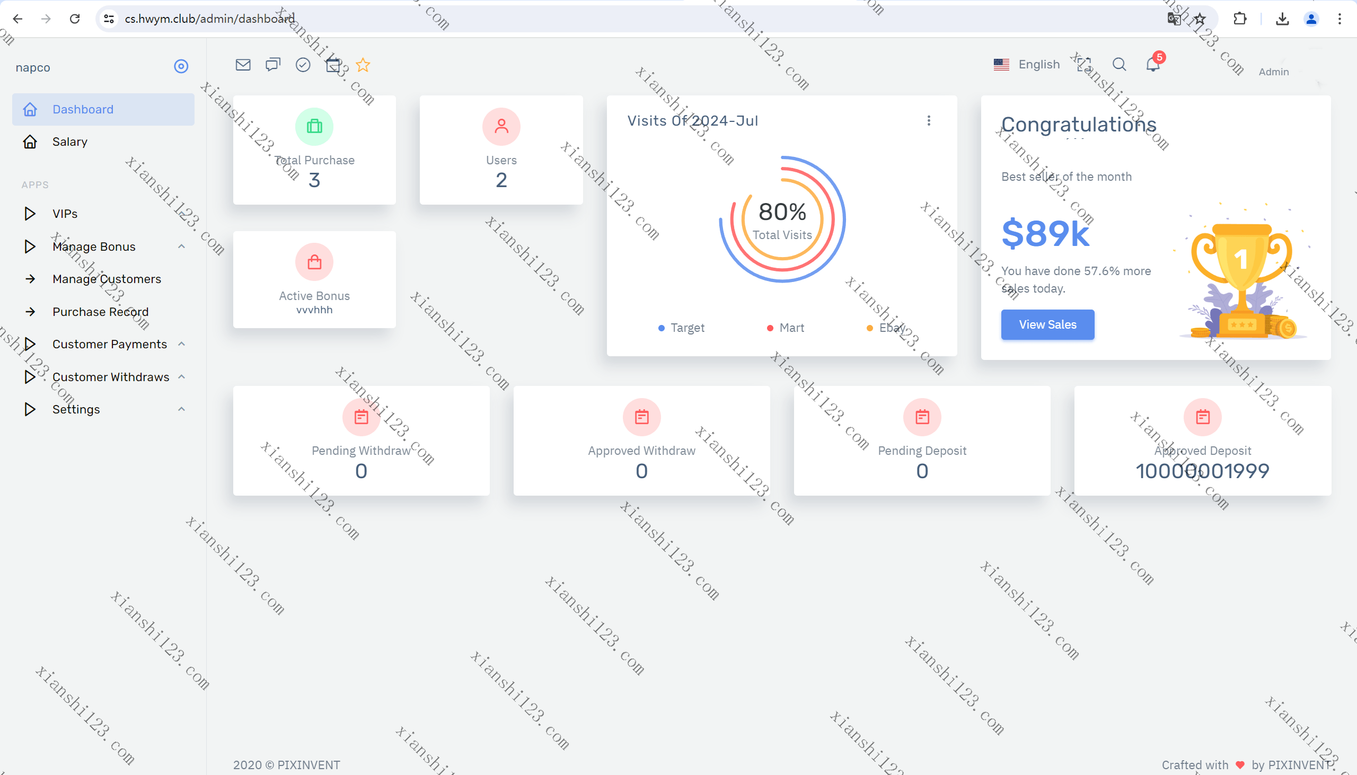Screen dimensions: 1357x775
Task: Click the VIPs play-triangle icon
Action: pyautogui.click(x=30, y=214)
